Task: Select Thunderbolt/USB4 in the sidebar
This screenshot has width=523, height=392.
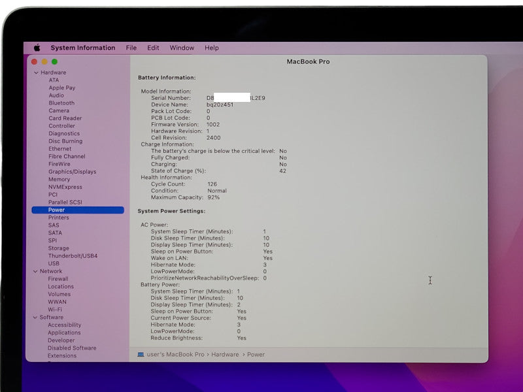Action: 73,256
